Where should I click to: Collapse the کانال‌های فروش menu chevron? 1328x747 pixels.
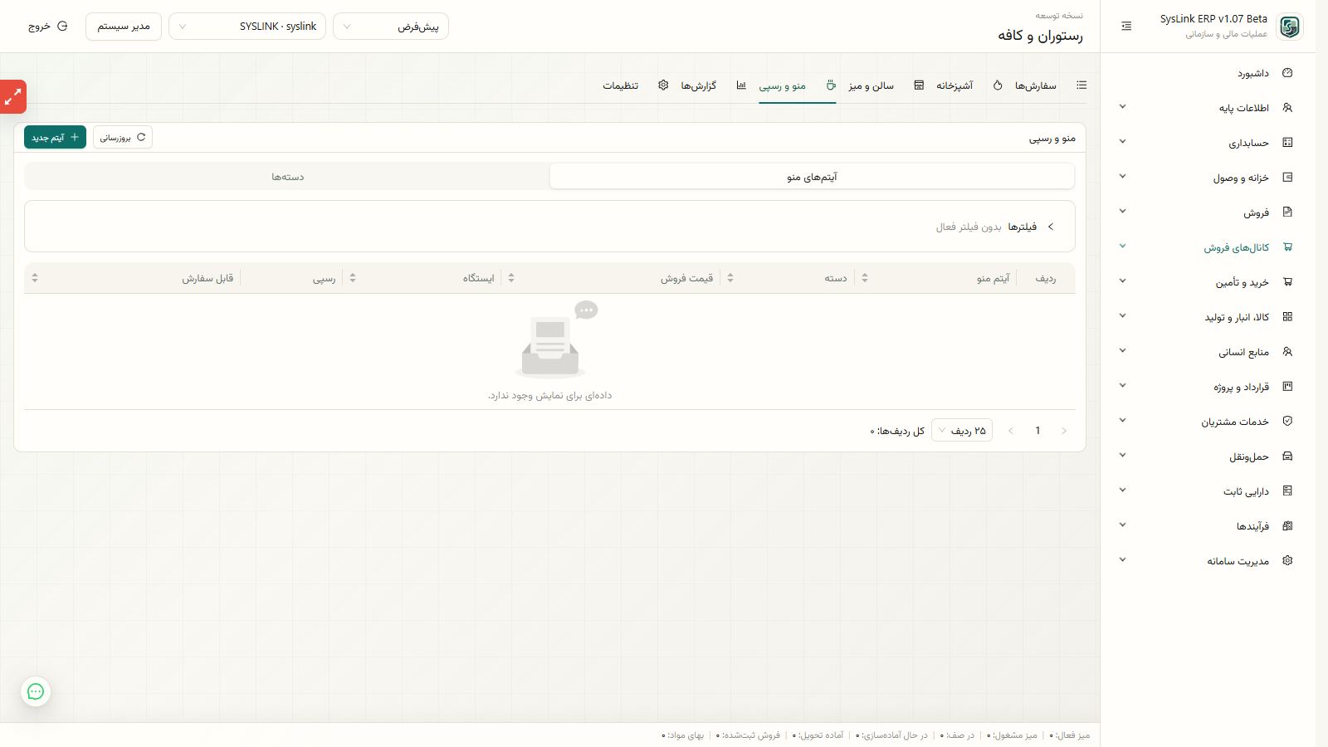pyautogui.click(x=1122, y=247)
